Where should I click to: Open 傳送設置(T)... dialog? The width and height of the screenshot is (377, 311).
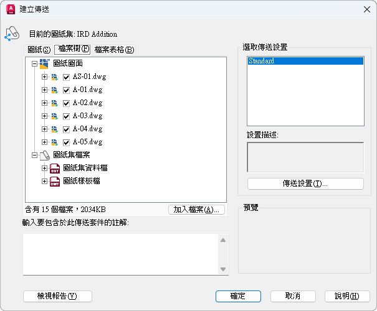click(305, 183)
